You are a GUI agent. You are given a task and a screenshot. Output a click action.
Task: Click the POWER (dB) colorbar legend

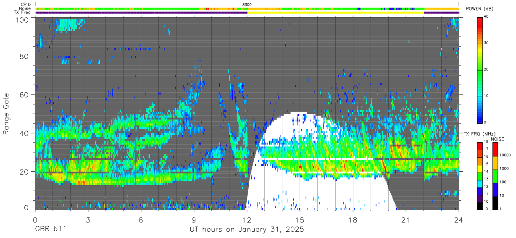tap(479, 69)
